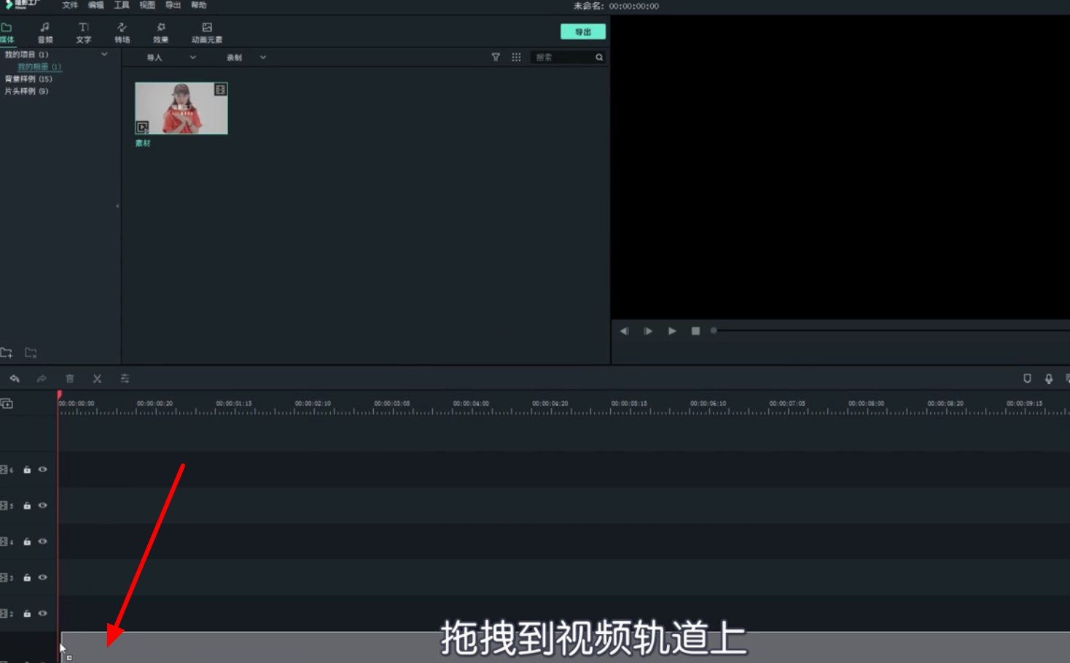
Task: Select the 背景样例 (15) library
Action: click(x=31, y=79)
